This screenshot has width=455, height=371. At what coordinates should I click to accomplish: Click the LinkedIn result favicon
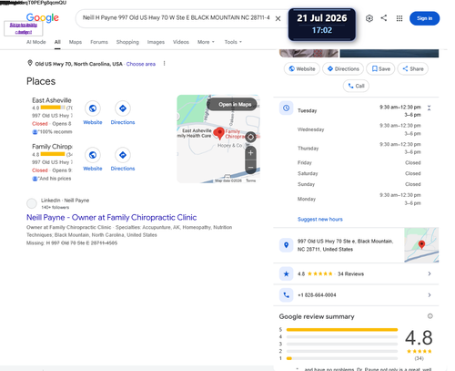(x=32, y=203)
